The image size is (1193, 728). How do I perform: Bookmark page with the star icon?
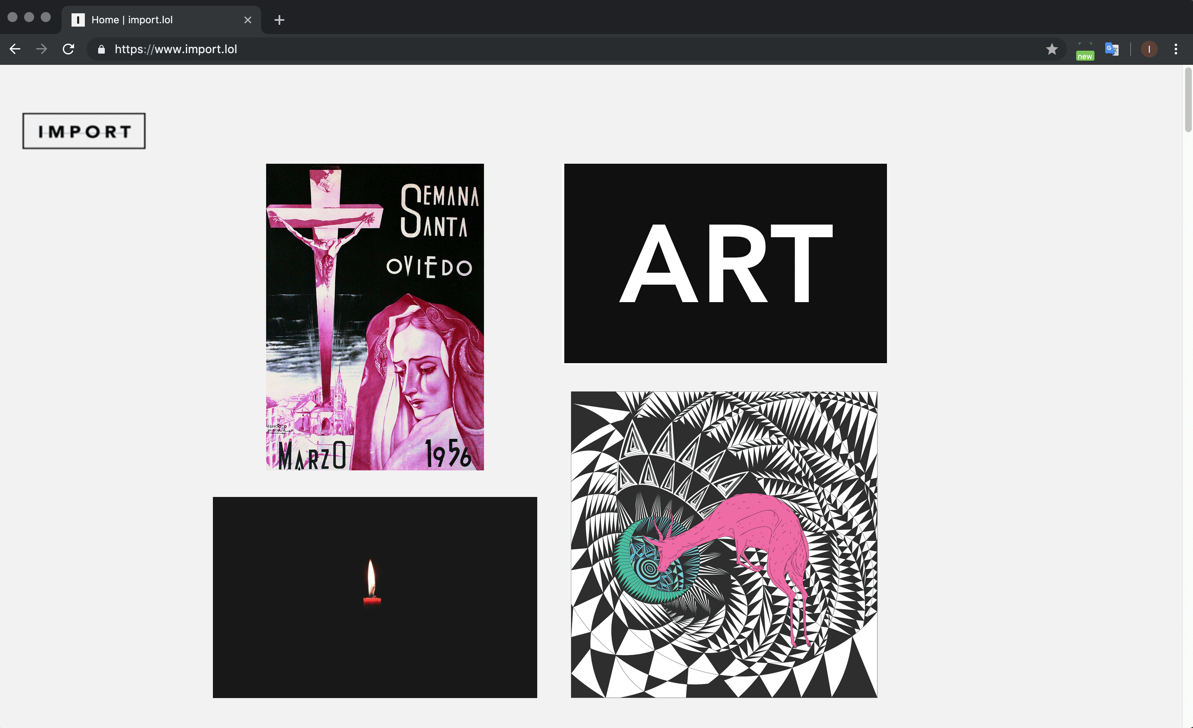tap(1052, 49)
